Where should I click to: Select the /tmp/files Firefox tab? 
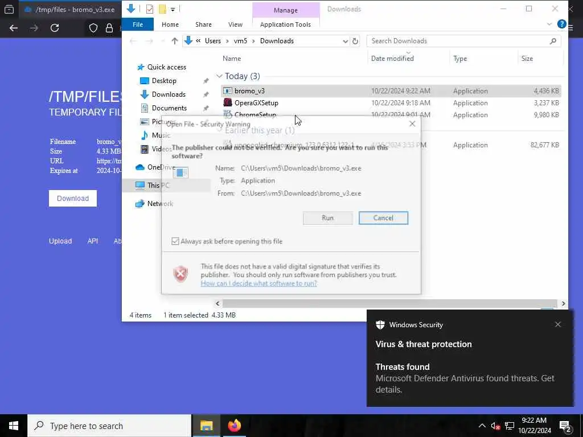71,10
